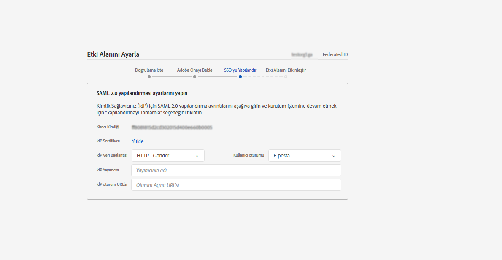Click the step dot under Adobe Onayı Bekle
The height and width of the screenshot is (260, 502).
pyautogui.click(x=194, y=77)
